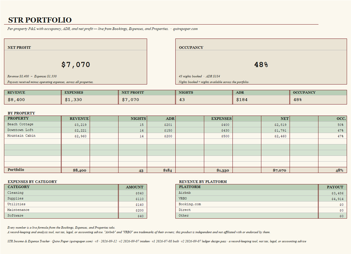
Task: Click the CATEGORY column header
Action: (19, 187)
